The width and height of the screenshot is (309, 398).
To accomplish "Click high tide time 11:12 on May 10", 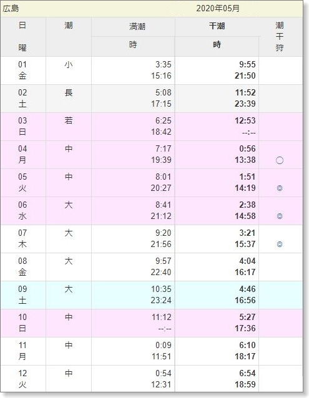I will click(x=162, y=317).
